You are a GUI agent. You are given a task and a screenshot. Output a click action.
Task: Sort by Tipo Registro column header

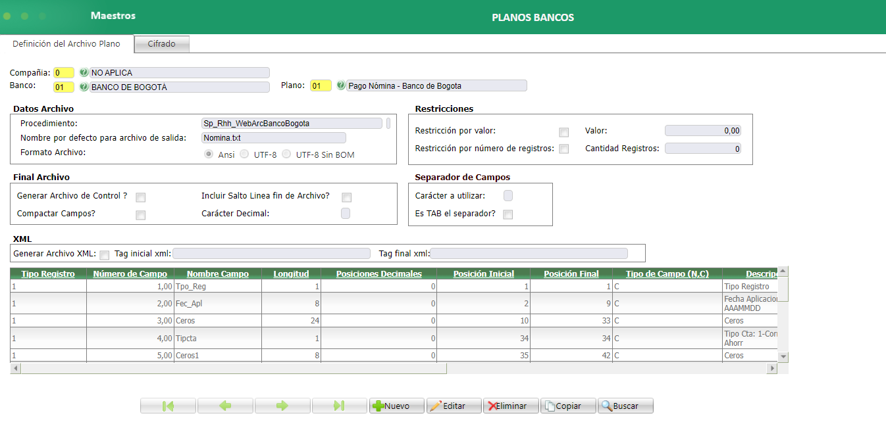pos(48,273)
